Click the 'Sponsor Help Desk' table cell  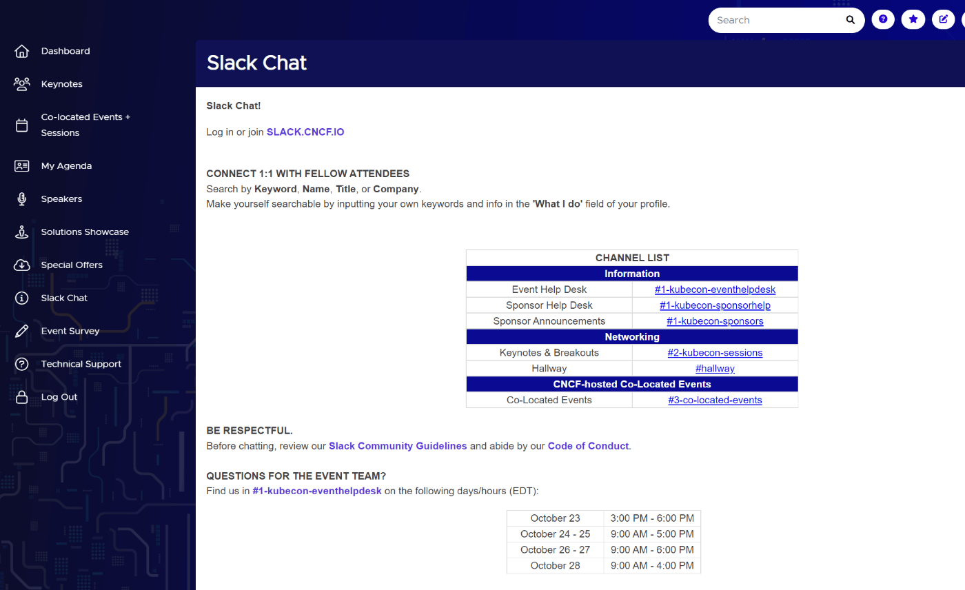pyautogui.click(x=549, y=305)
